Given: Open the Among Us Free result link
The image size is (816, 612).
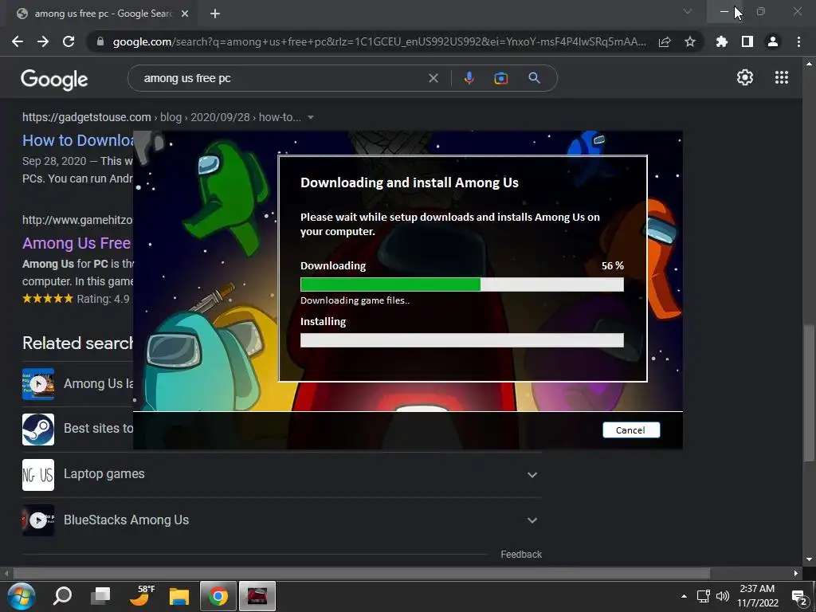Looking at the screenshot, I should click(76, 243).
